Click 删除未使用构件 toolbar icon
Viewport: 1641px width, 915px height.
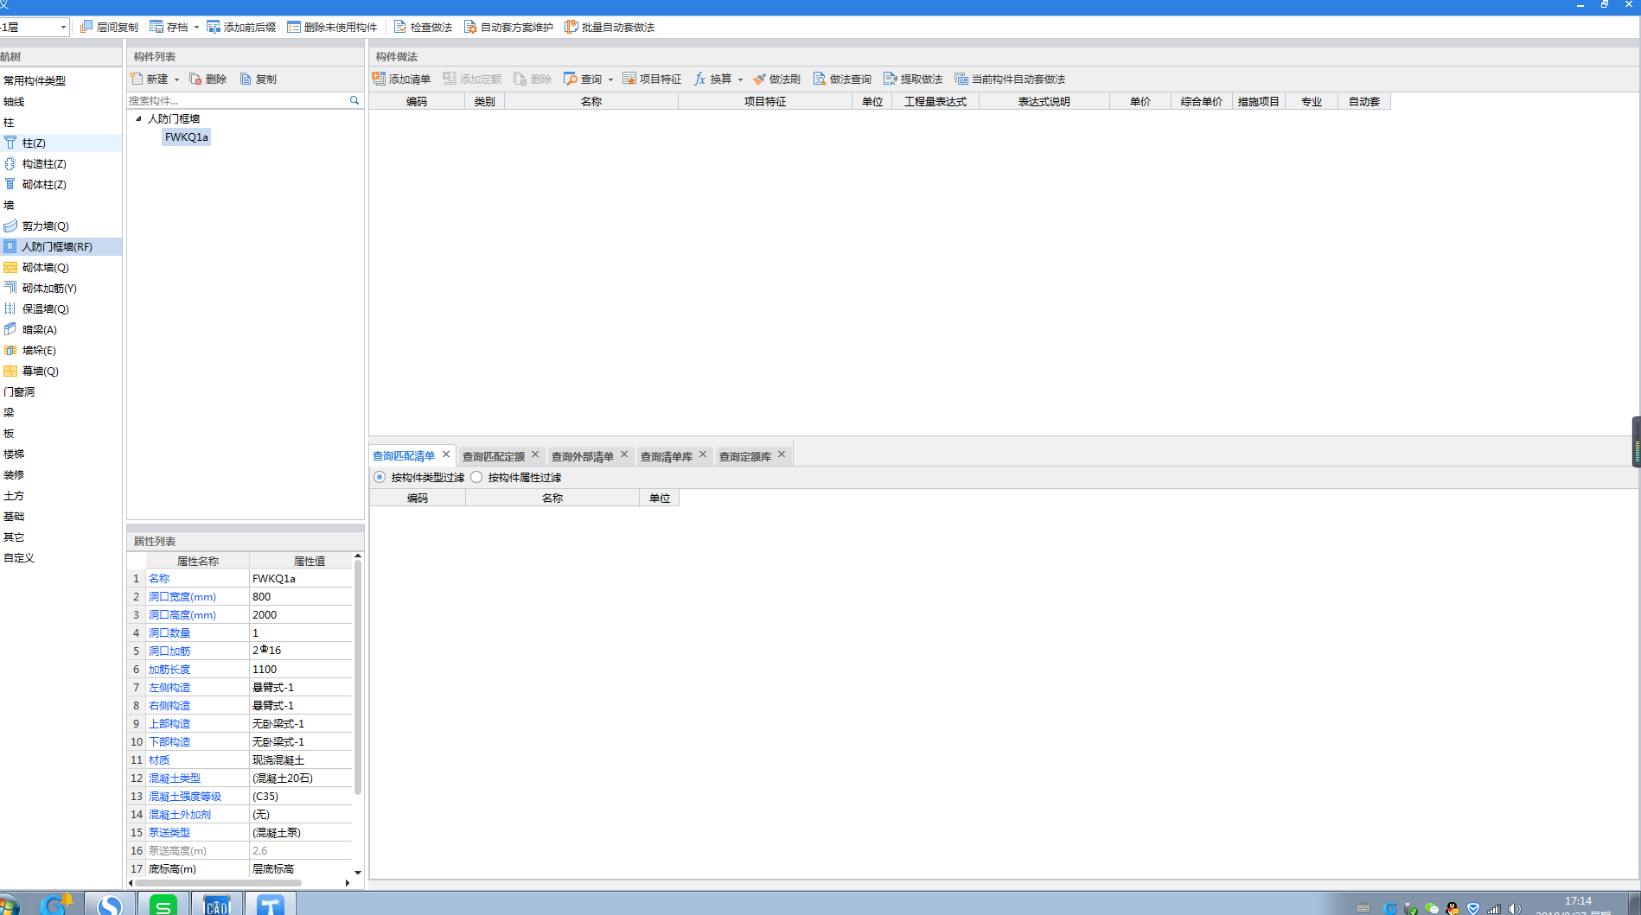pos(294,28)
